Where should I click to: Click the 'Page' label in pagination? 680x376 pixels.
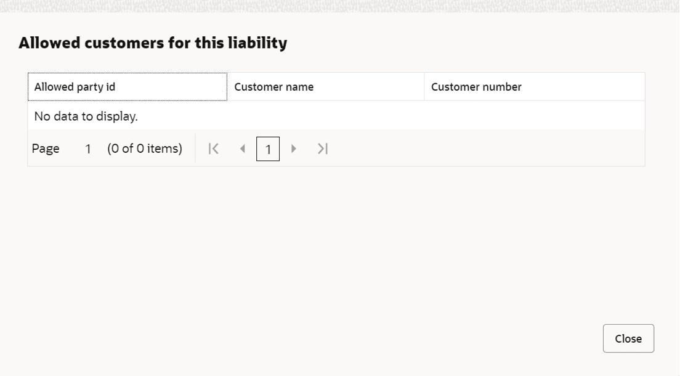[46, 149]
